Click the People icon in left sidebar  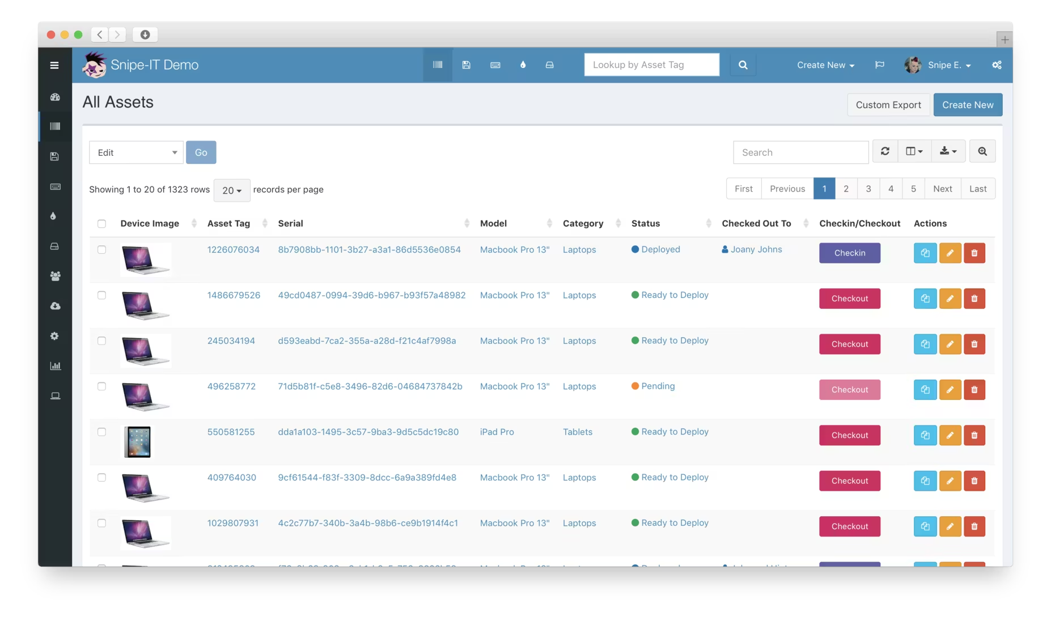pos(55,276)
